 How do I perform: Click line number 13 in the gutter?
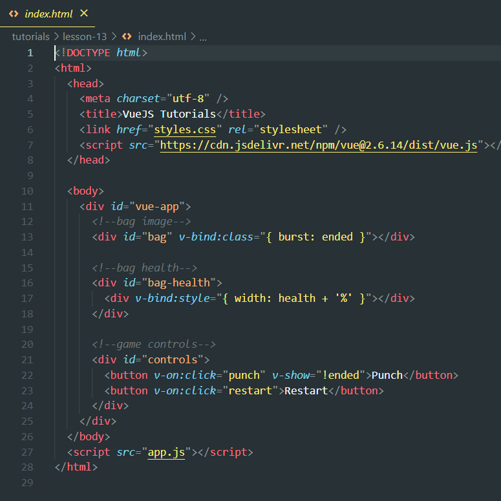click(27, 237)
